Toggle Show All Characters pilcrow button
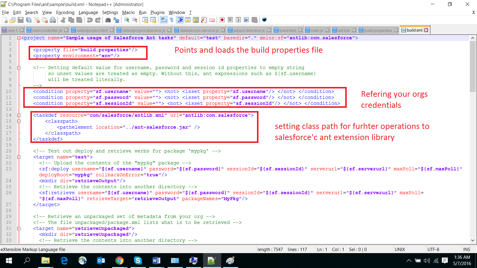 pyautogui.click(x=171, y=20)
